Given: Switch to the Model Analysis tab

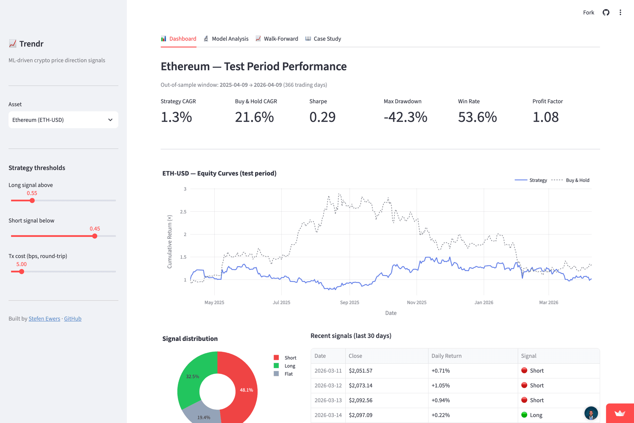Looking at the screenshot, I should point(226,39).
